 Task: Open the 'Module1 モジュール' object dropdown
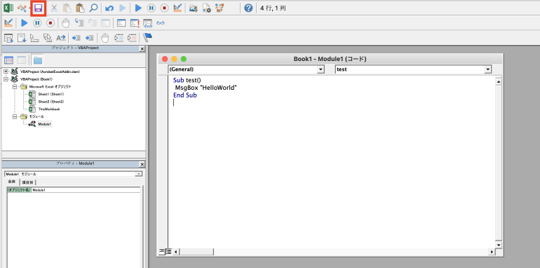tap(138, 174)
